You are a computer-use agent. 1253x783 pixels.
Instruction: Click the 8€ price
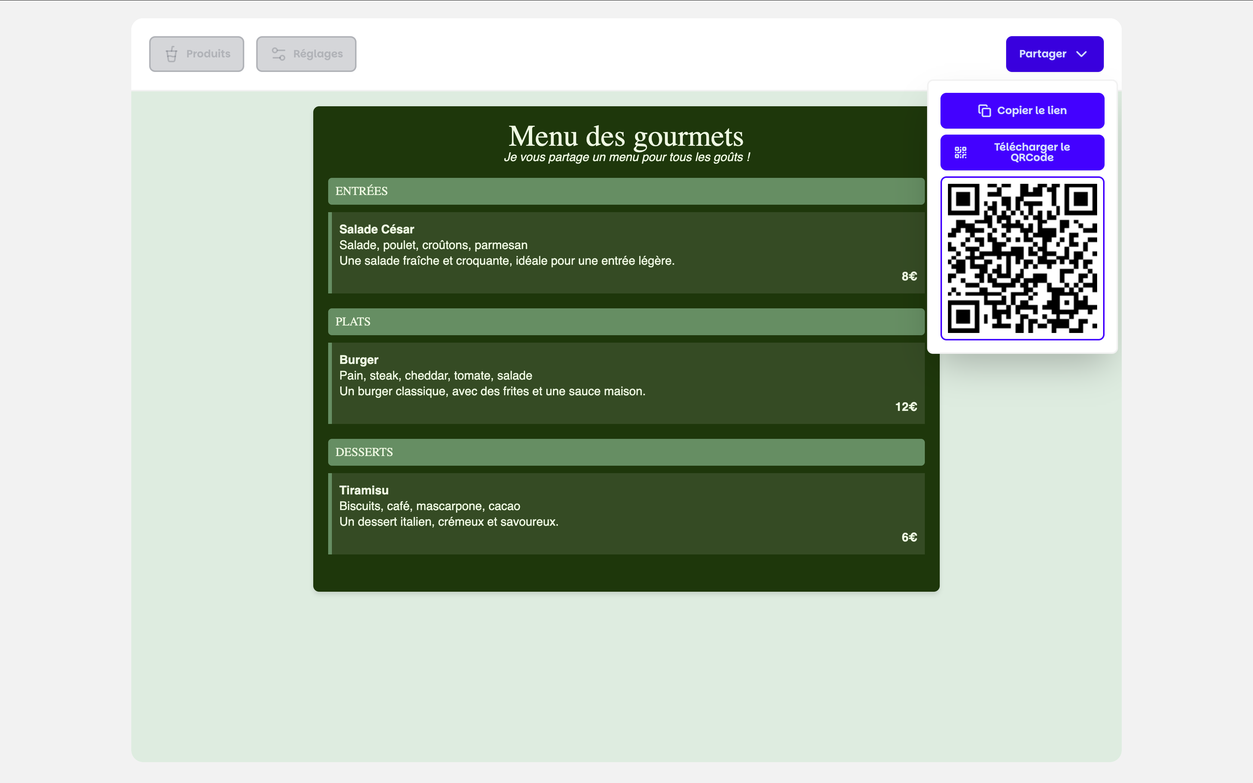click(x=909, y=277)
